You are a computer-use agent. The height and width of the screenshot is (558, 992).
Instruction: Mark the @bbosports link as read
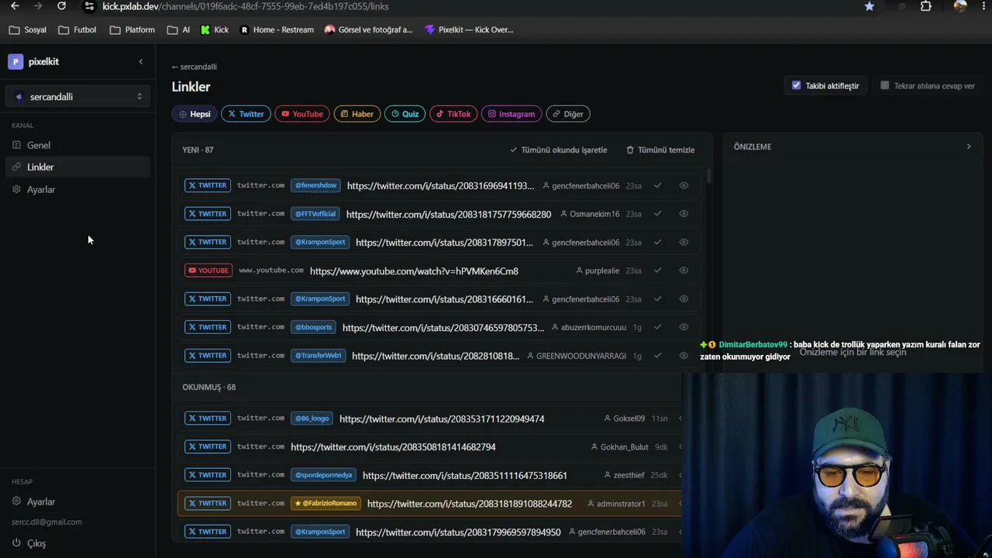click(x=658, y=327)
